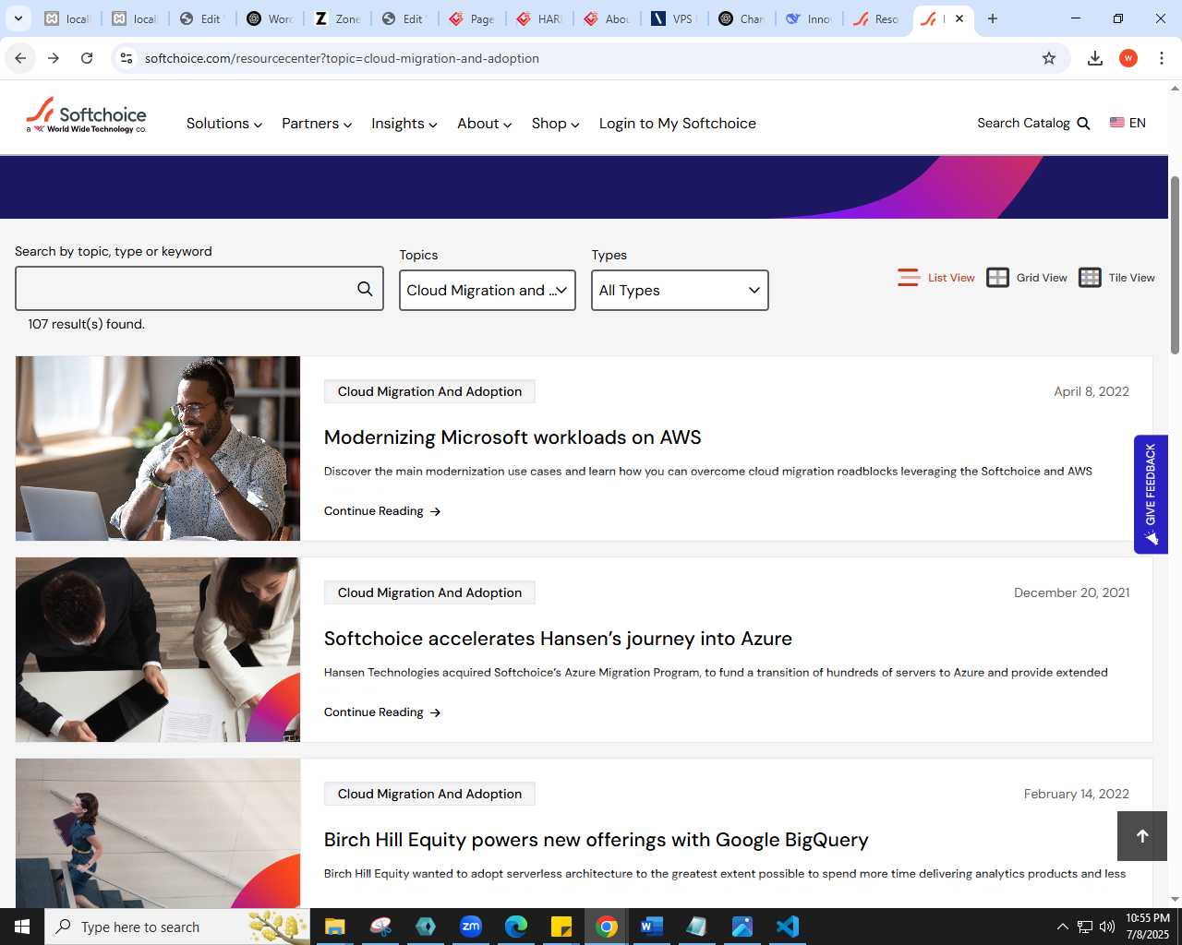1182x945 pixels.
Task: Switch to Grid View
Action: 1027,278
